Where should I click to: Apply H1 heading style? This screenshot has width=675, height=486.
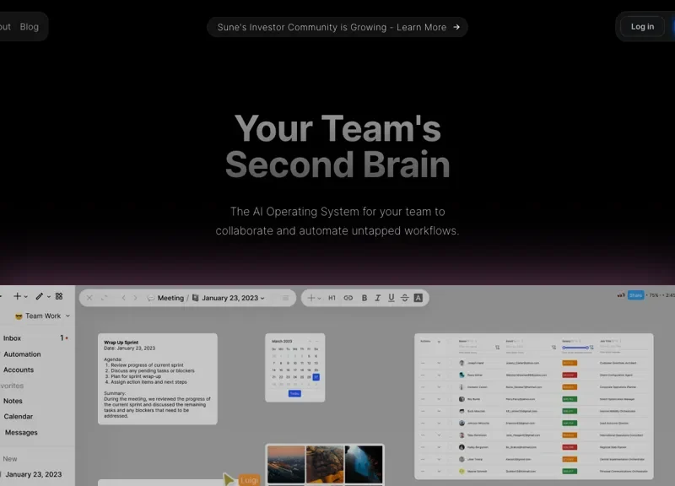pyautogui.click(x=332, y=298)
